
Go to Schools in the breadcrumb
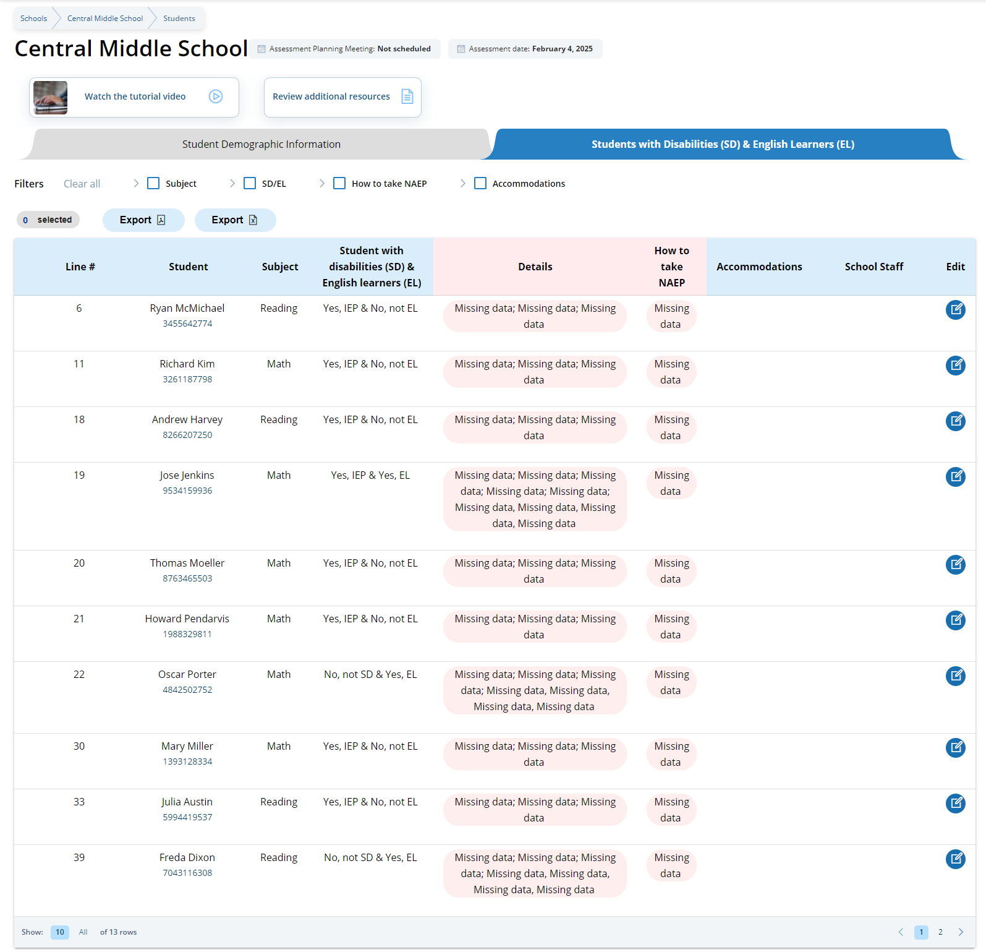click(x=33, y=19)
